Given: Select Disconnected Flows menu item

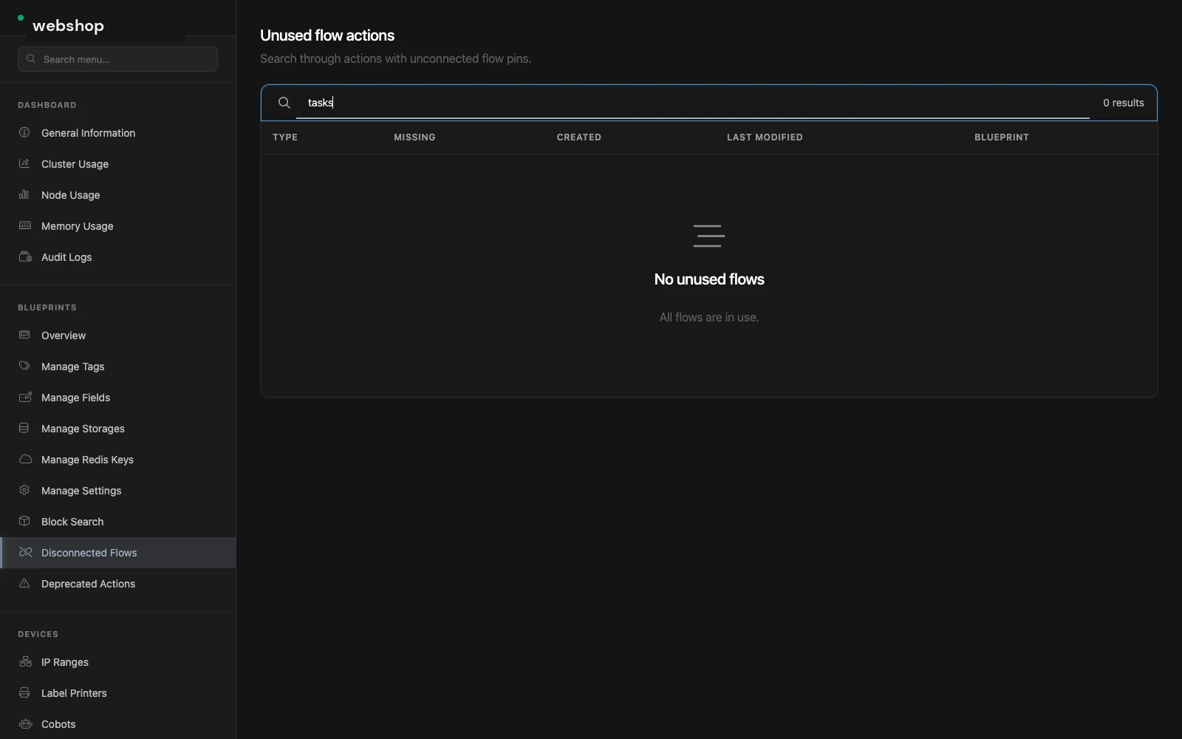Looking at the screenshot, I should (x=118, y=553).
